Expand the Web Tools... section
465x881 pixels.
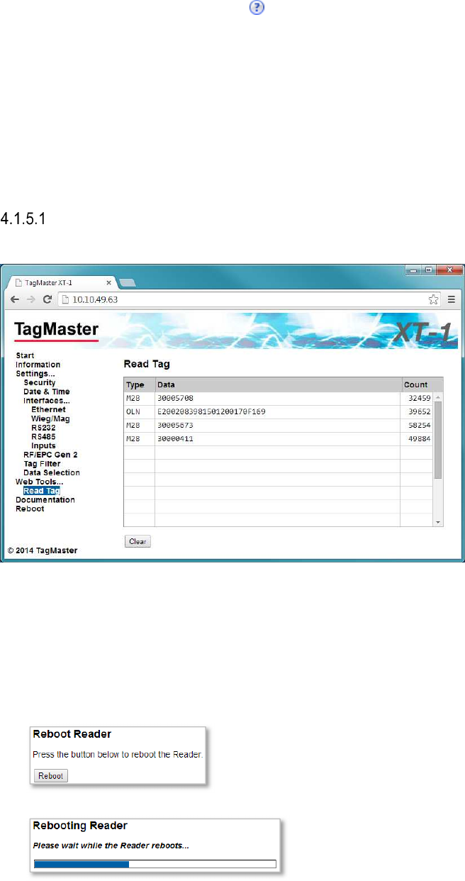coord(40,481)
